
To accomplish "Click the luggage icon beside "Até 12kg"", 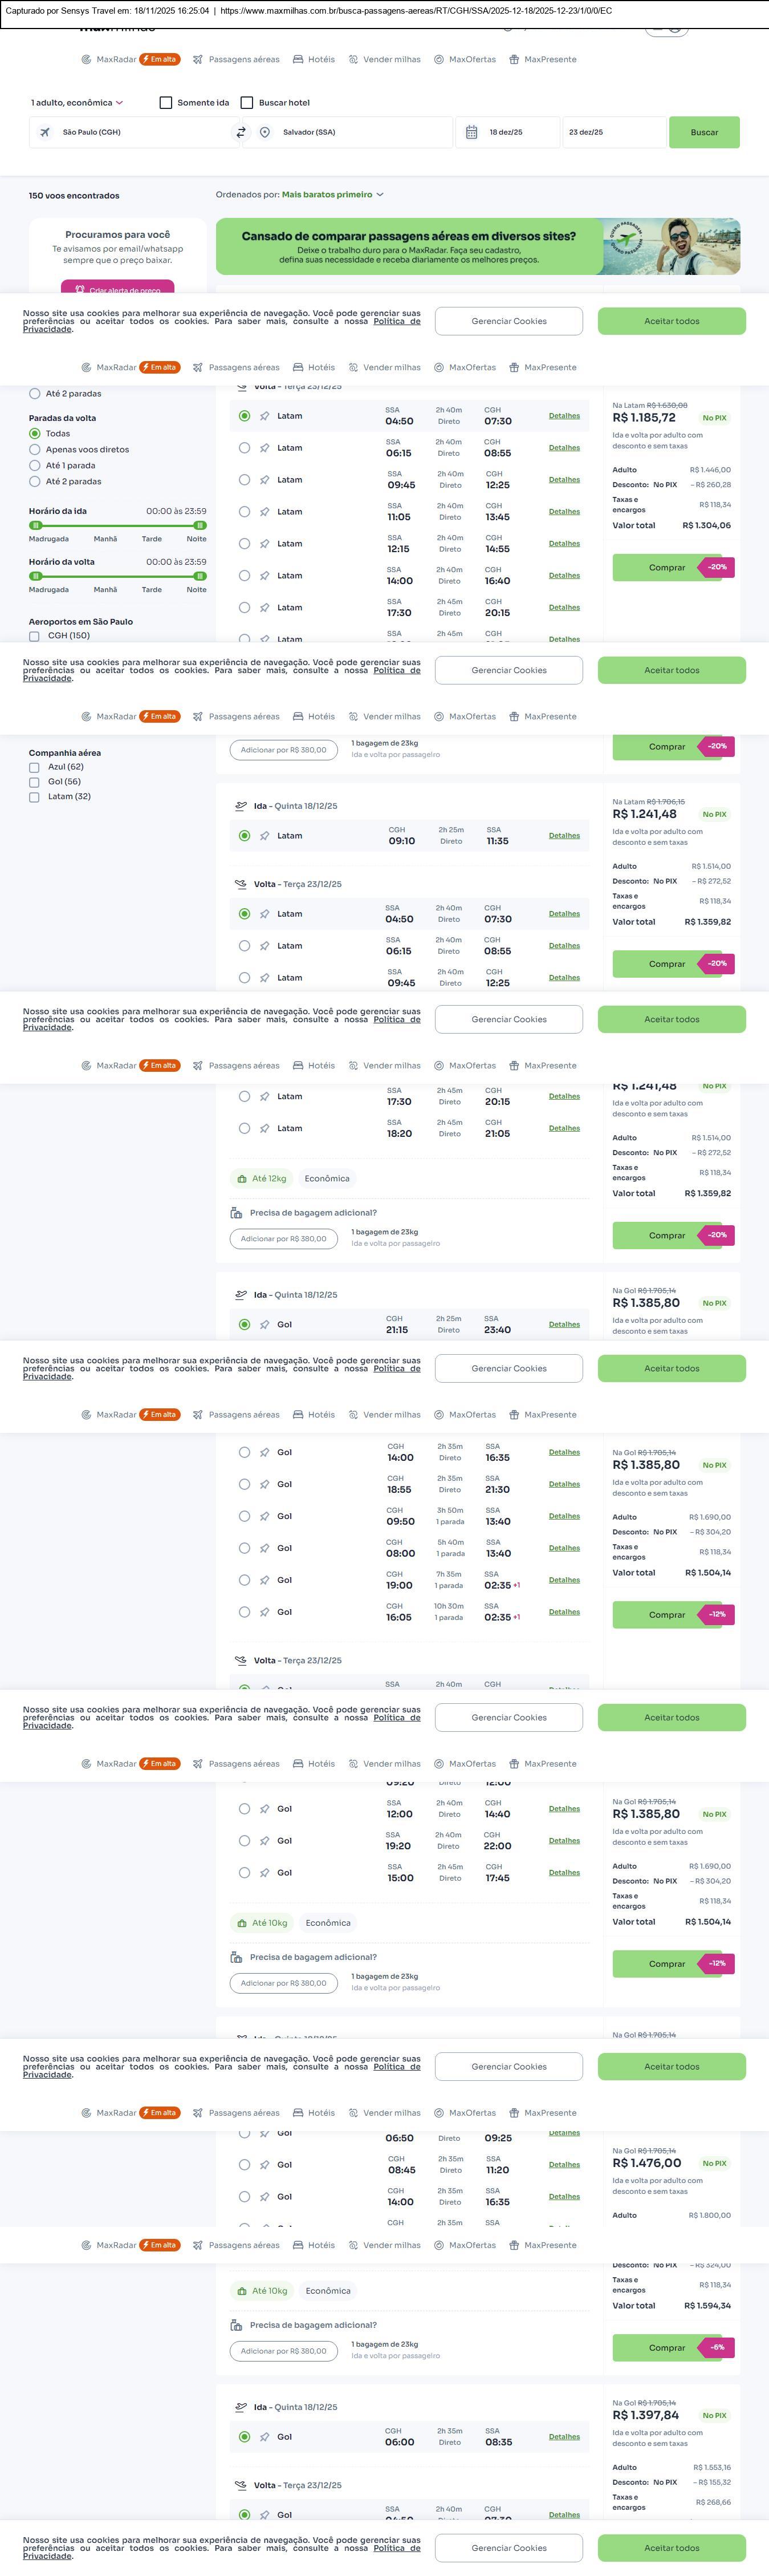I will coord(242,1178).
